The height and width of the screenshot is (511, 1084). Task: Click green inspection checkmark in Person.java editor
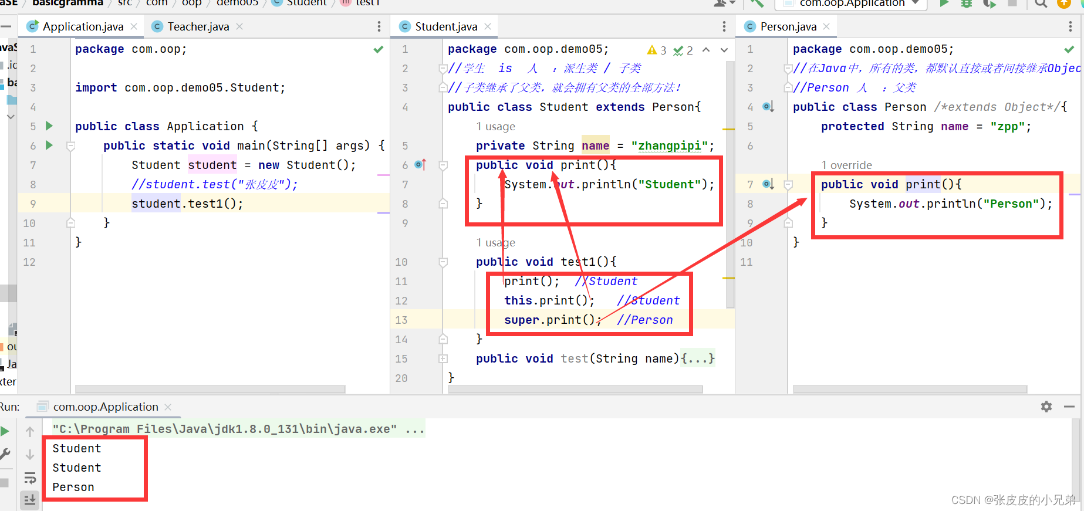1069,49
